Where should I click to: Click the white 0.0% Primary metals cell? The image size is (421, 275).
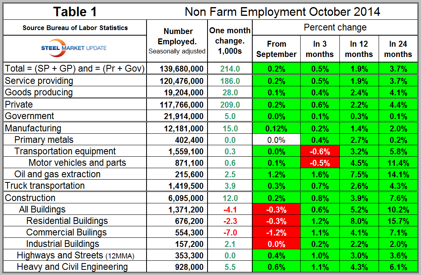[276, 140]
